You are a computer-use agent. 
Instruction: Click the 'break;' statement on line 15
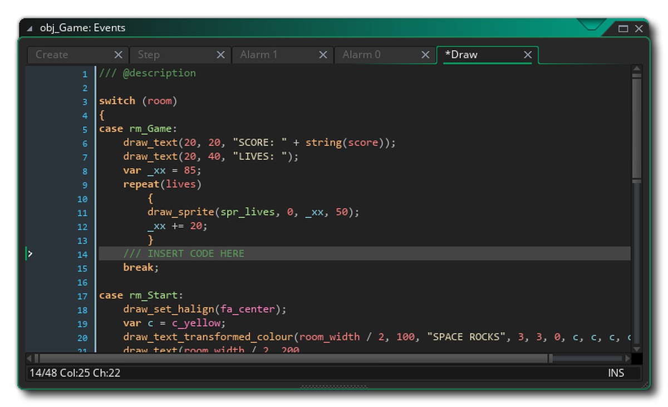click(x=141, y=267)
